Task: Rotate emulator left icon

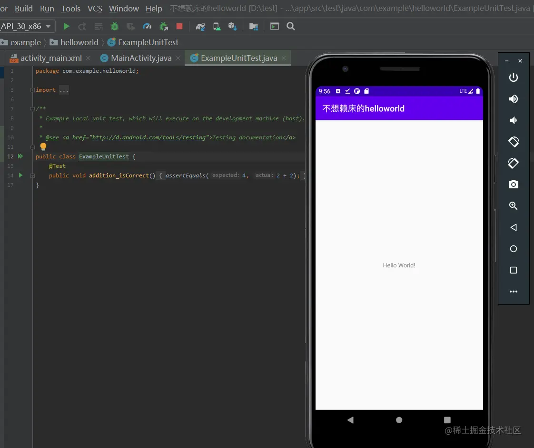Action: [513, 142]
